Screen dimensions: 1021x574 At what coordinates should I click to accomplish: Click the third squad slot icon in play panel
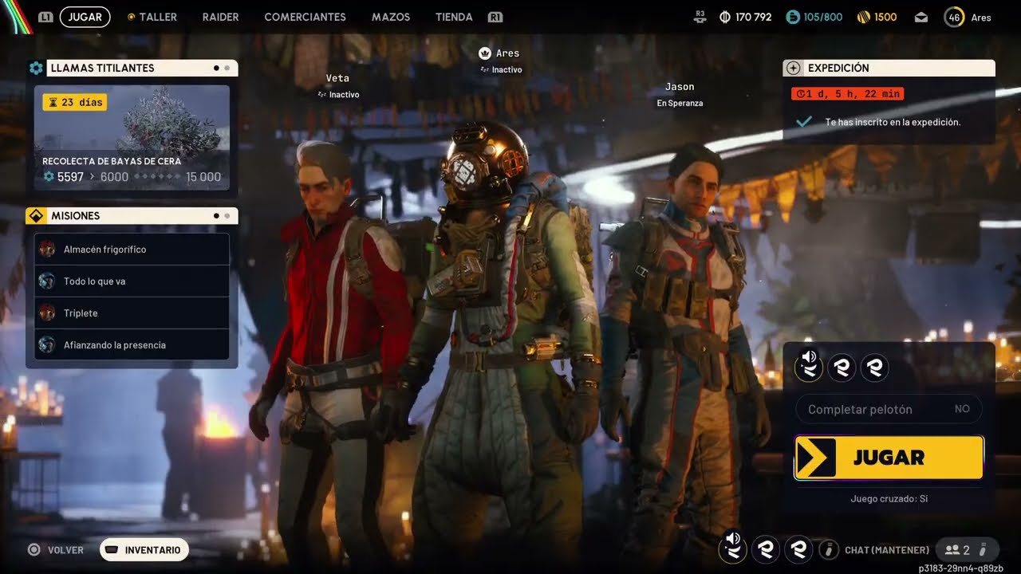[x=875, y=368]
